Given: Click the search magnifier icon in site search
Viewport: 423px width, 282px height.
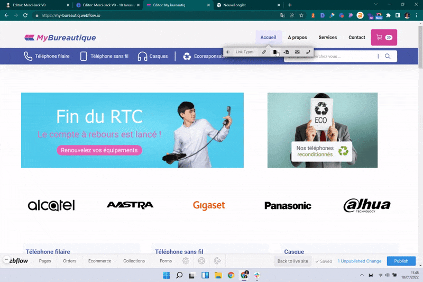Looking at the screenshot, I should click(x=388, y=56).
